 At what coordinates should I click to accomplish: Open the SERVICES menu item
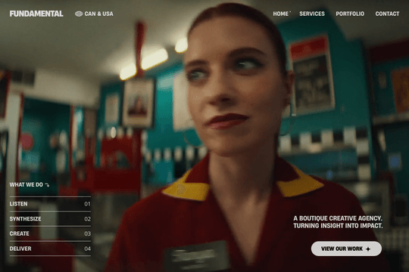(312, 14)
